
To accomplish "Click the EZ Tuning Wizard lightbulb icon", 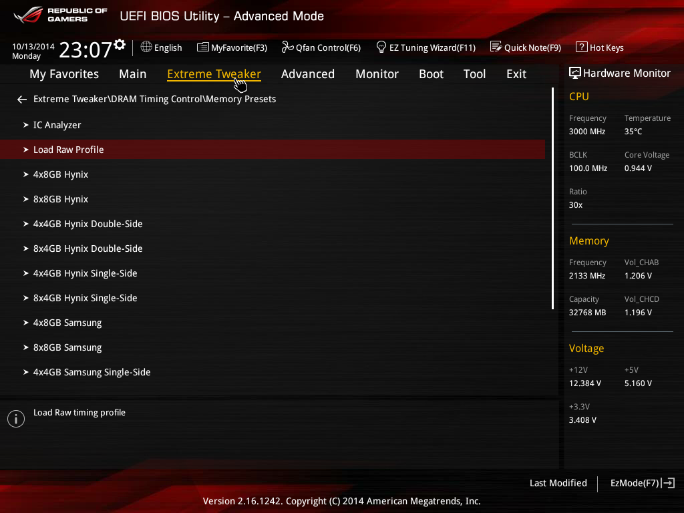I will pos(381,47).
